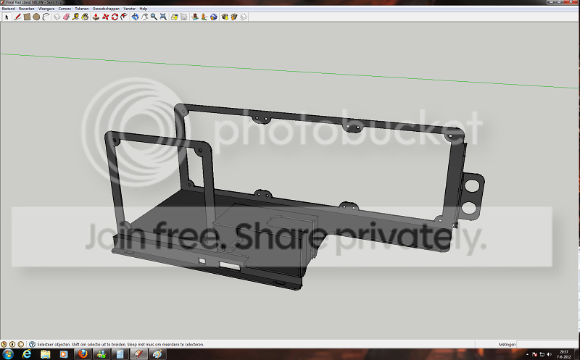Open the Bestand menu
Image resolution: width=580 pixels, height=360 pixels.
(x=8, y=9)
